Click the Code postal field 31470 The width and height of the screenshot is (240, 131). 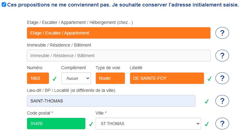pos(56,124)
